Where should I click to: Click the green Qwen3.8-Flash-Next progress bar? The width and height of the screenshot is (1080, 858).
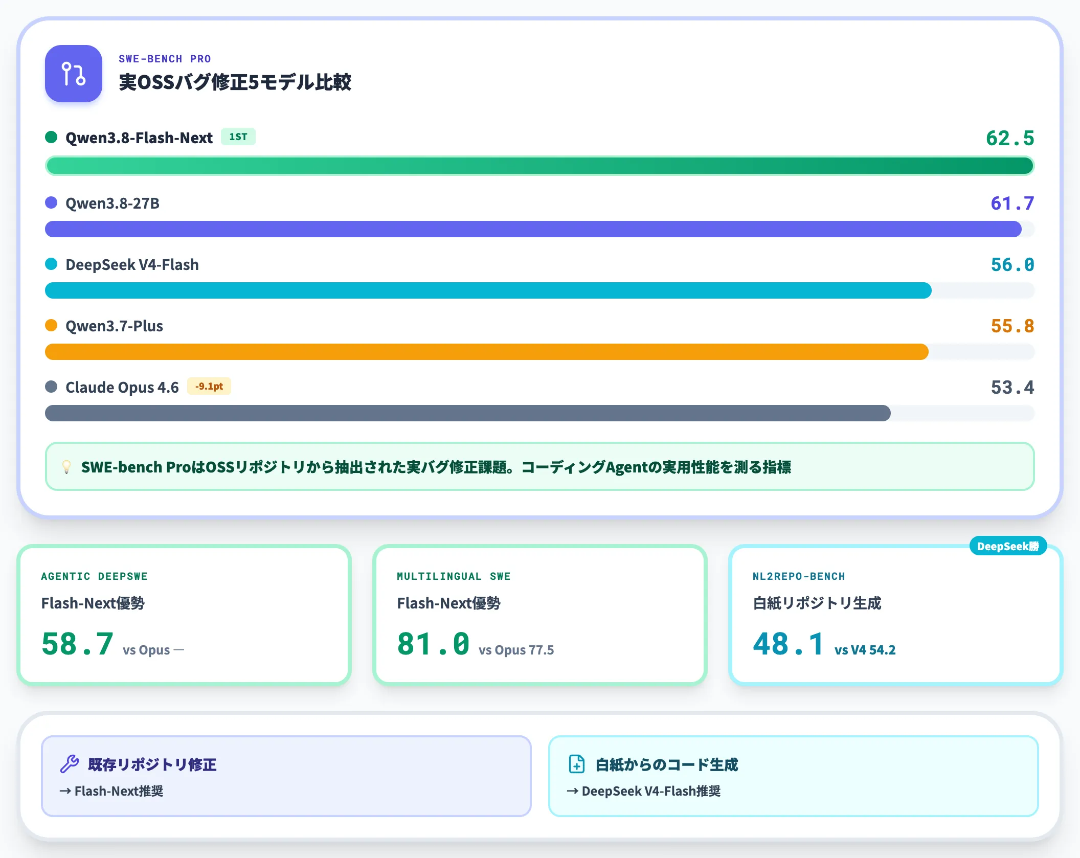pos(540,166)
